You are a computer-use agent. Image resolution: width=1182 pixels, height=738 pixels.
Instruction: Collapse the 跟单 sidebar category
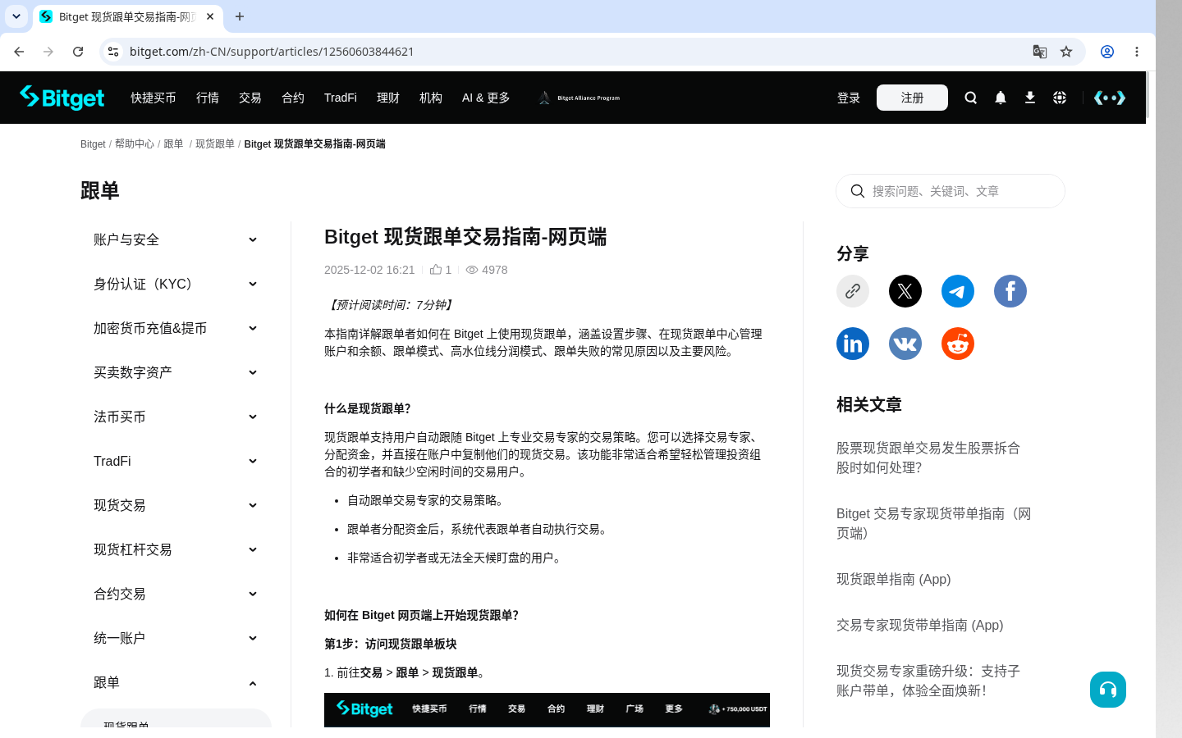(x=176, y=682)
